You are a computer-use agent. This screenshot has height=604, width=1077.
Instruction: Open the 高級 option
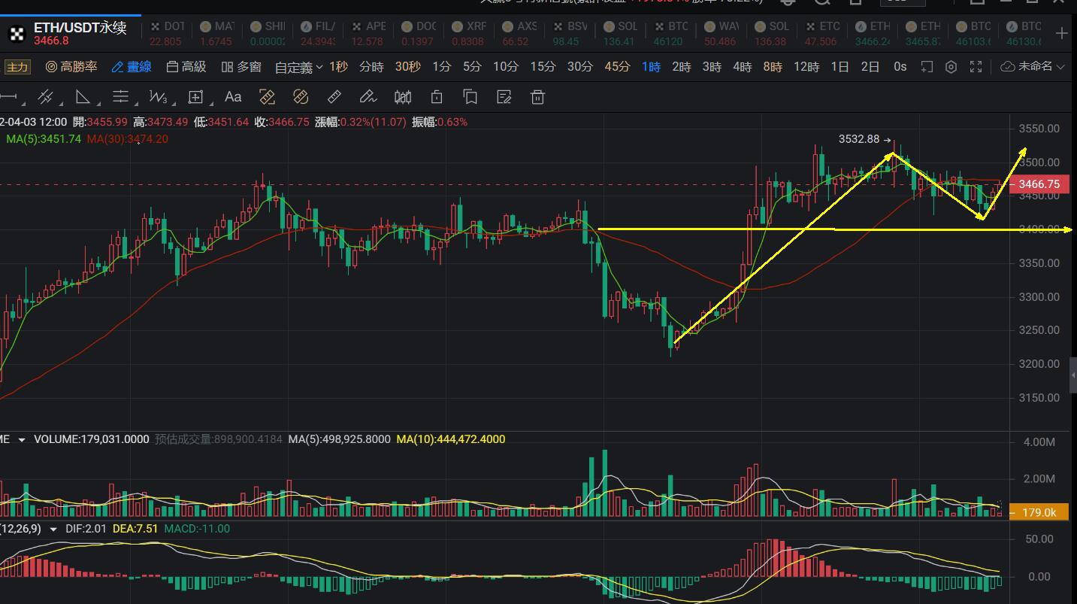click(x=186, y=67)
